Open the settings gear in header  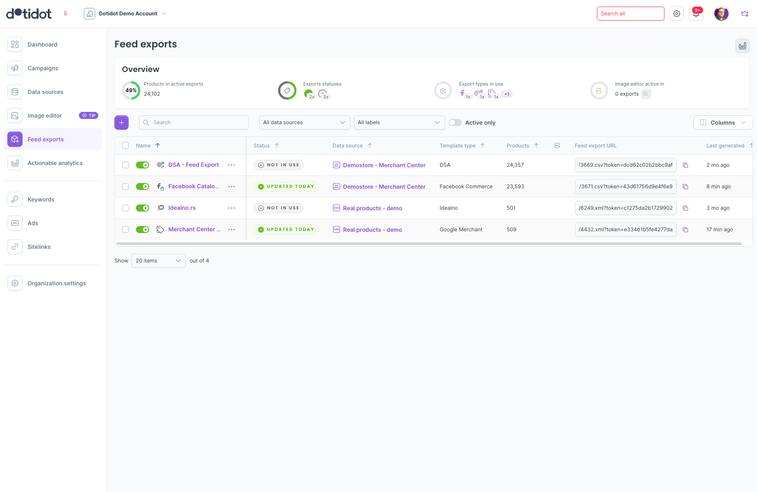[677, 14]
